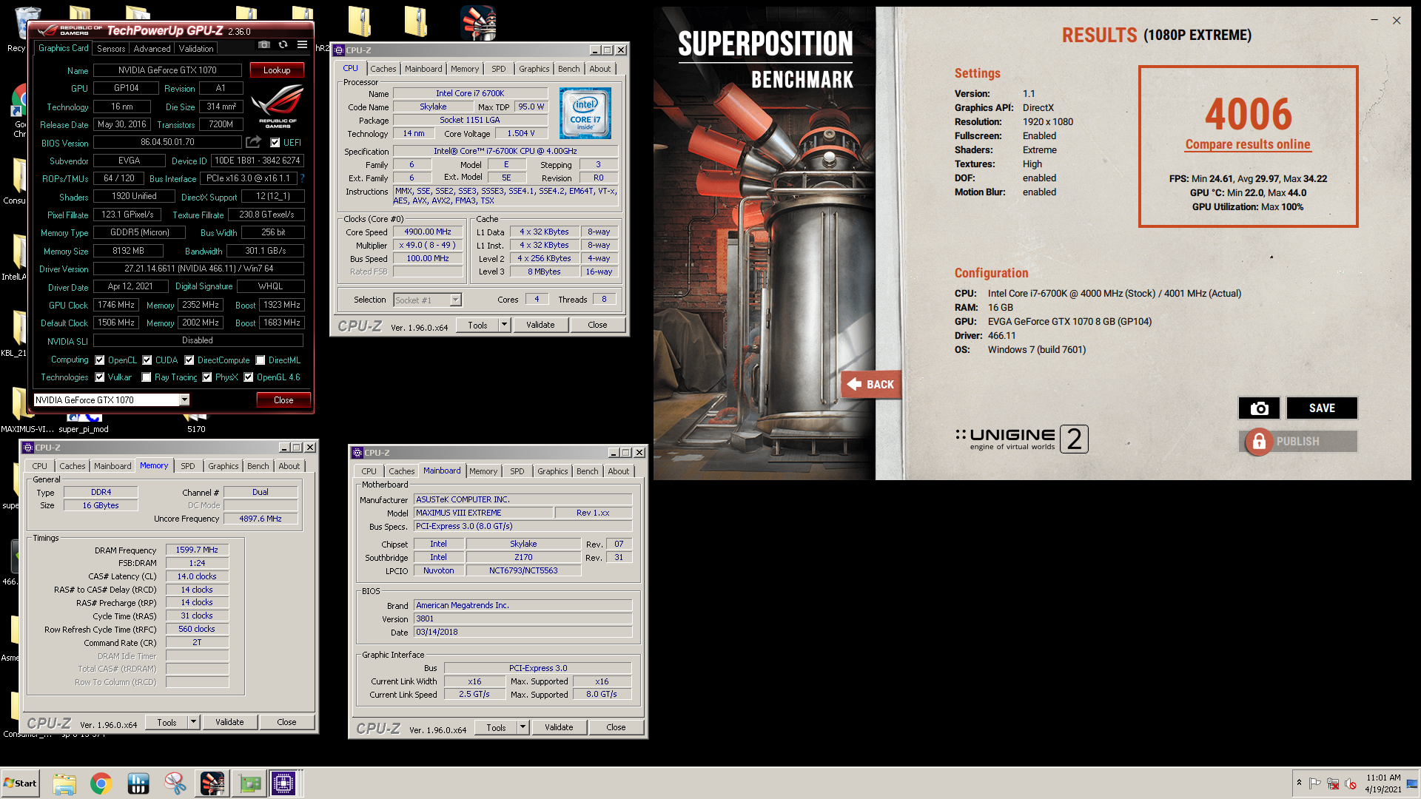The width and height of the screenshot is (1421, 799).
Task: Expand Tools dropdown arrow in CPU window
Action: pyautogui.click(x=505, y=325)
